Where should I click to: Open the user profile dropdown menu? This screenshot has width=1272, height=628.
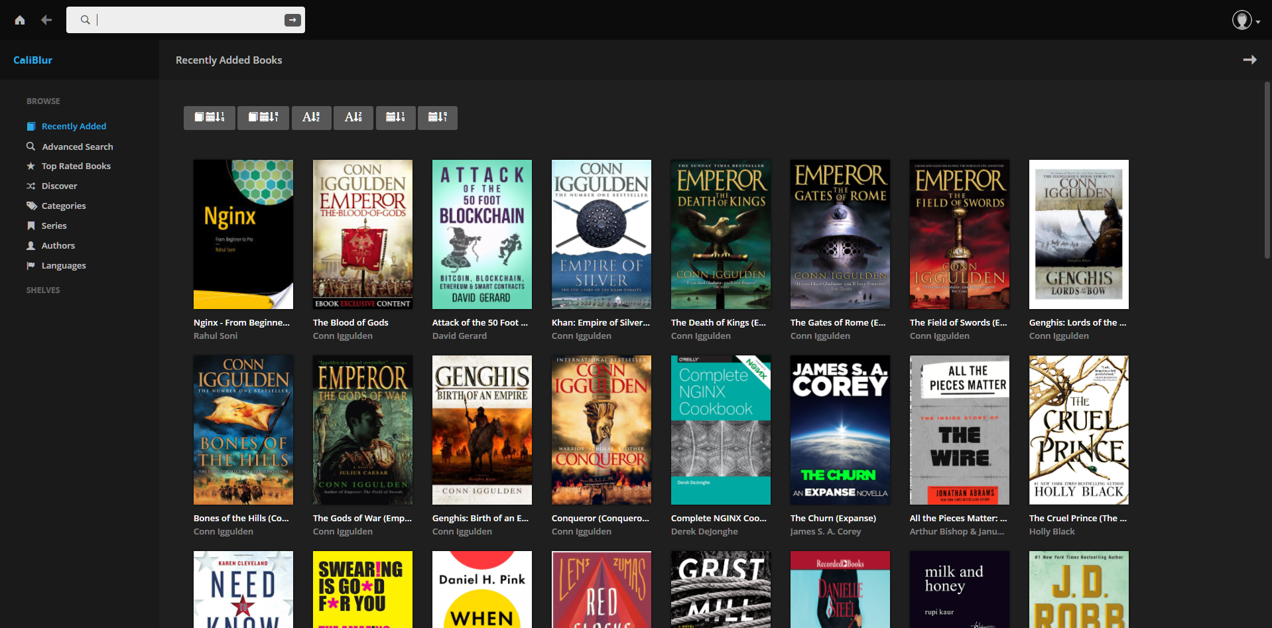(x=1245, y=21)
